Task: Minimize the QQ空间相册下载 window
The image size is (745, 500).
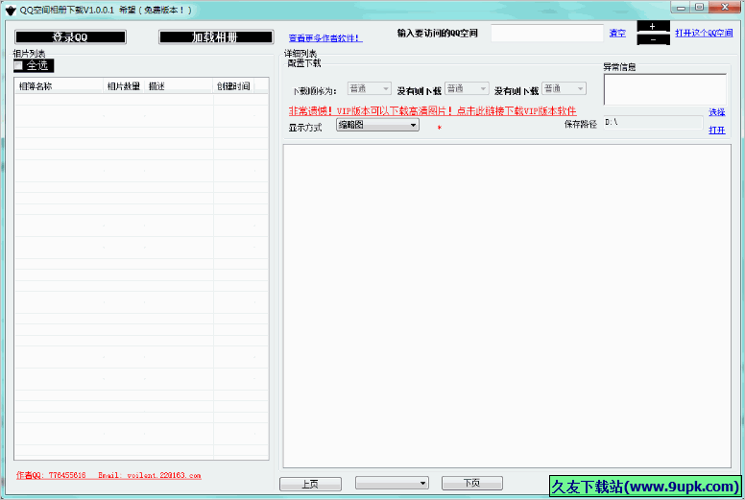Action: coord(681,7)
